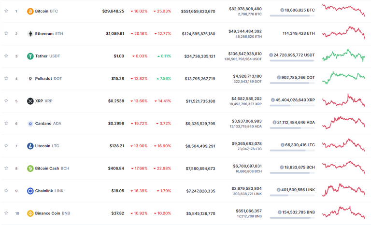Open Polkadot 7-day sparkline chart
Screen dimensions: 371x225
tap(343, 78)
